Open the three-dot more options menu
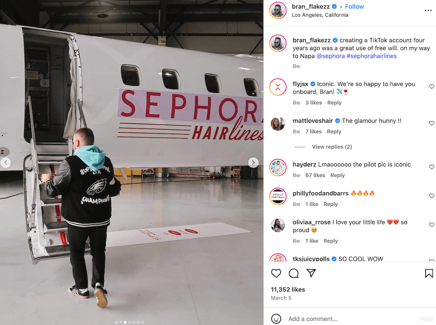 point(428,10)
